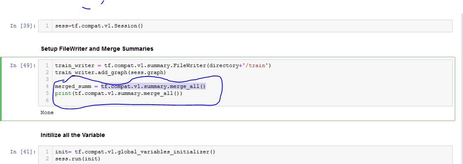Select the Setup FileWriter and Merge Summaries heading
Image resolution: width=463 pixels, height=164 pixels.
click(97, 49)
